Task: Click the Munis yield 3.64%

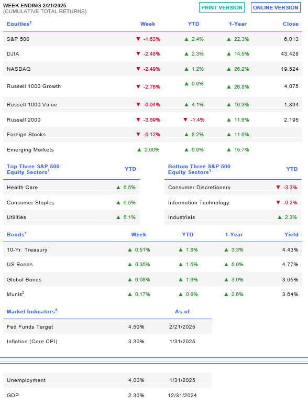Action: coord(290,294)
